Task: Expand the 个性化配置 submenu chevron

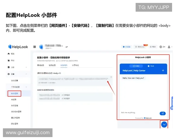Action: click(x=26, y=87)
